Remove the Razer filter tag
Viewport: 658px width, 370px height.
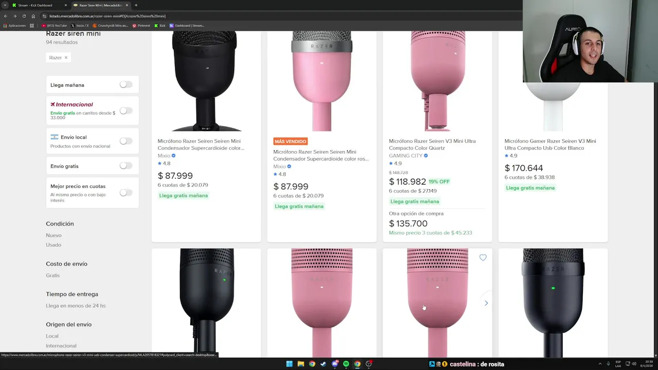66,58
